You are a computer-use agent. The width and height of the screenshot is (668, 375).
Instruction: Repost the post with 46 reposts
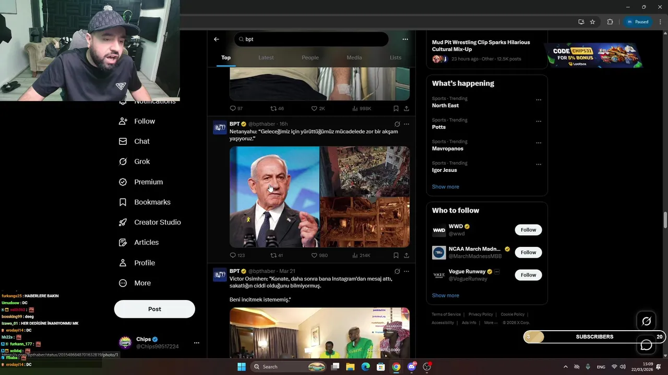point(277,108)
